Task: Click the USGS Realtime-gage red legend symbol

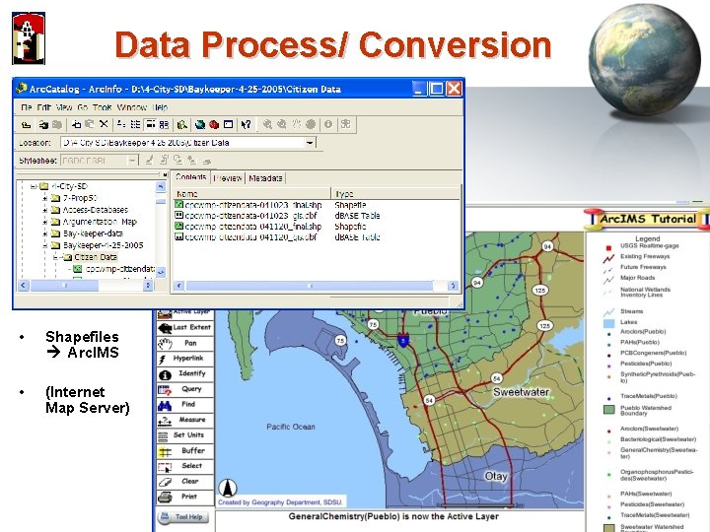Action: coord(608,247)
